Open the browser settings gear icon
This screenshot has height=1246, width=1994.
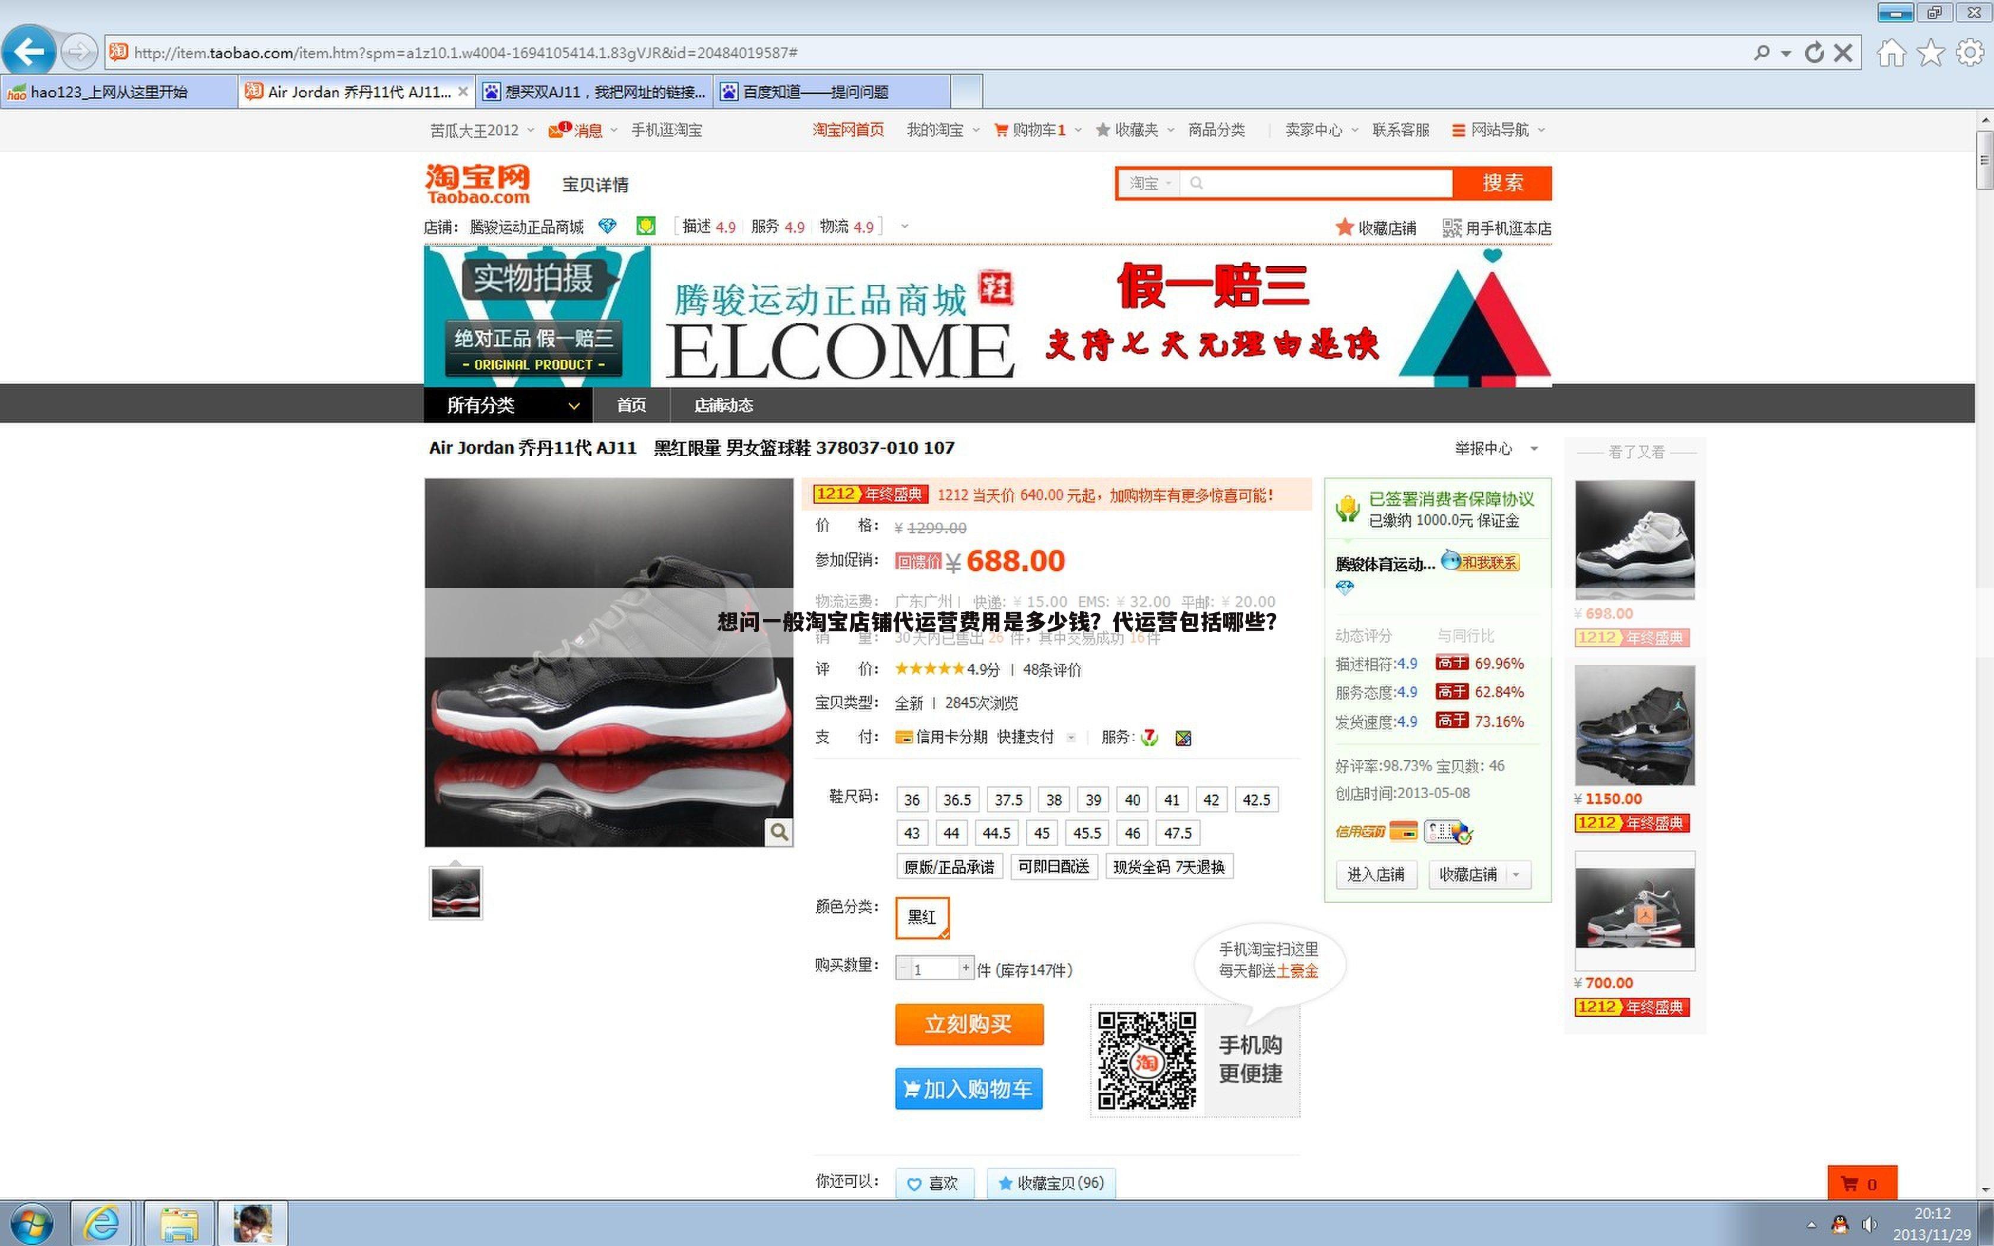tap(1970, 53)
